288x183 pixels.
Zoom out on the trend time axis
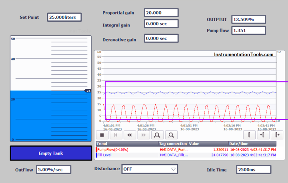172,135
